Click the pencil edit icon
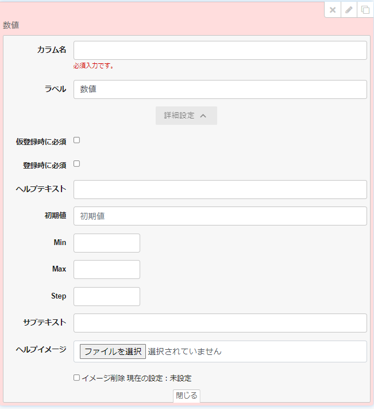This screenshot has width=374, height=409. tap(349, 10)
